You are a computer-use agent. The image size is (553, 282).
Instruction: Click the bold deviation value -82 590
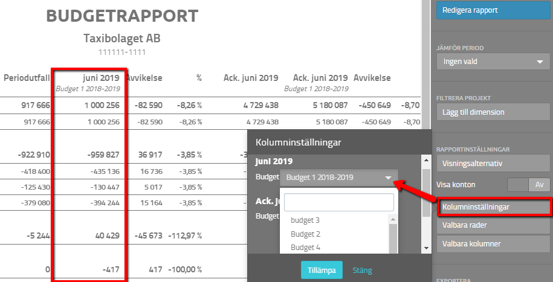149,105
